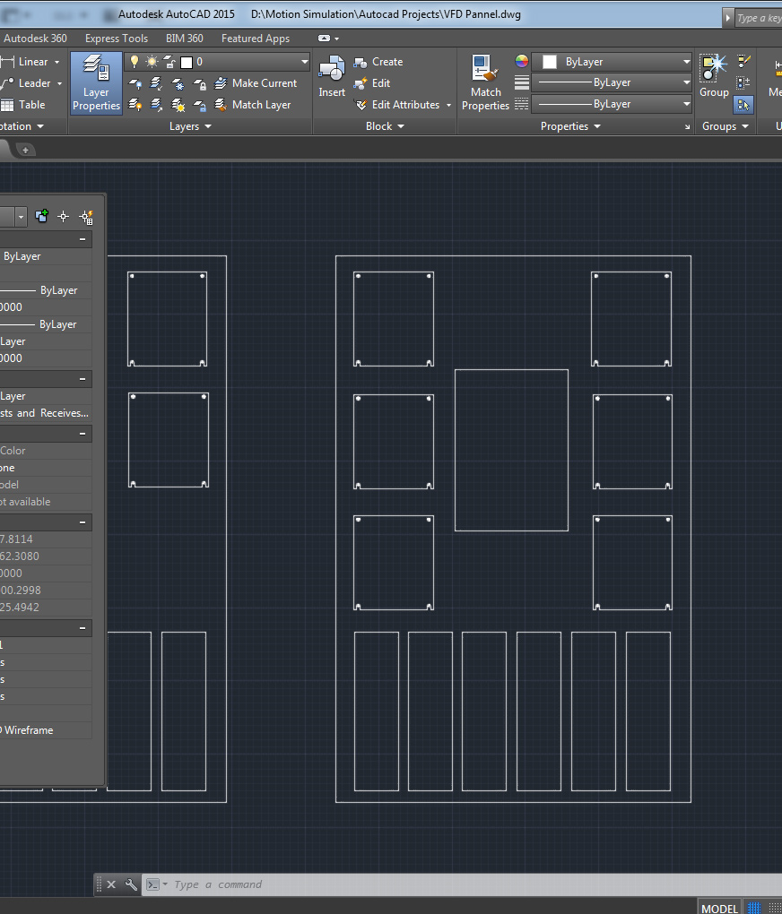Click the command line customize wrench icon
The image size is (782, 914).
tap(131, 884)
